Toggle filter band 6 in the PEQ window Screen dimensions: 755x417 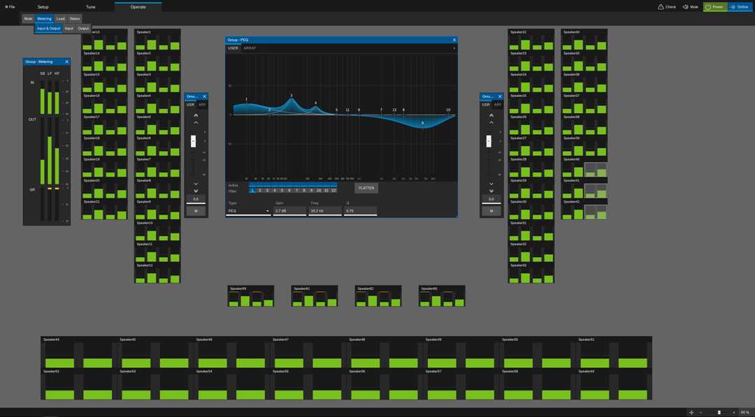(x=289, y=190)
